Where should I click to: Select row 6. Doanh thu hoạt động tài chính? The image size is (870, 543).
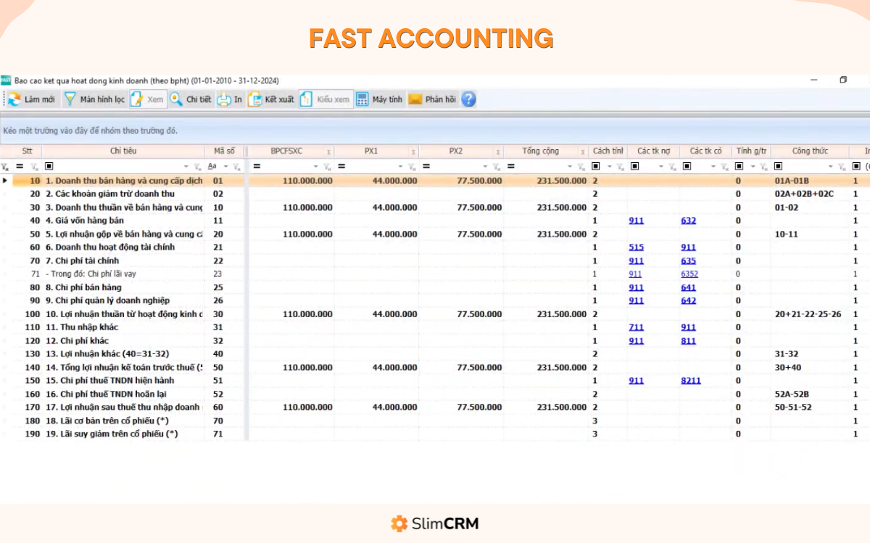[435, 248]
